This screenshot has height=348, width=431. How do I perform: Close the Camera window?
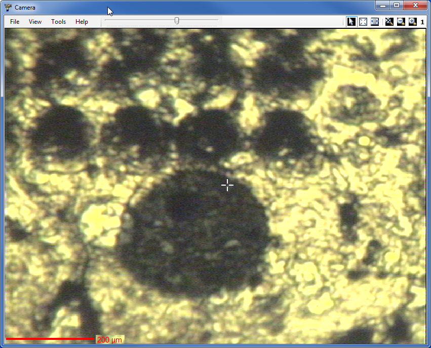415,5
